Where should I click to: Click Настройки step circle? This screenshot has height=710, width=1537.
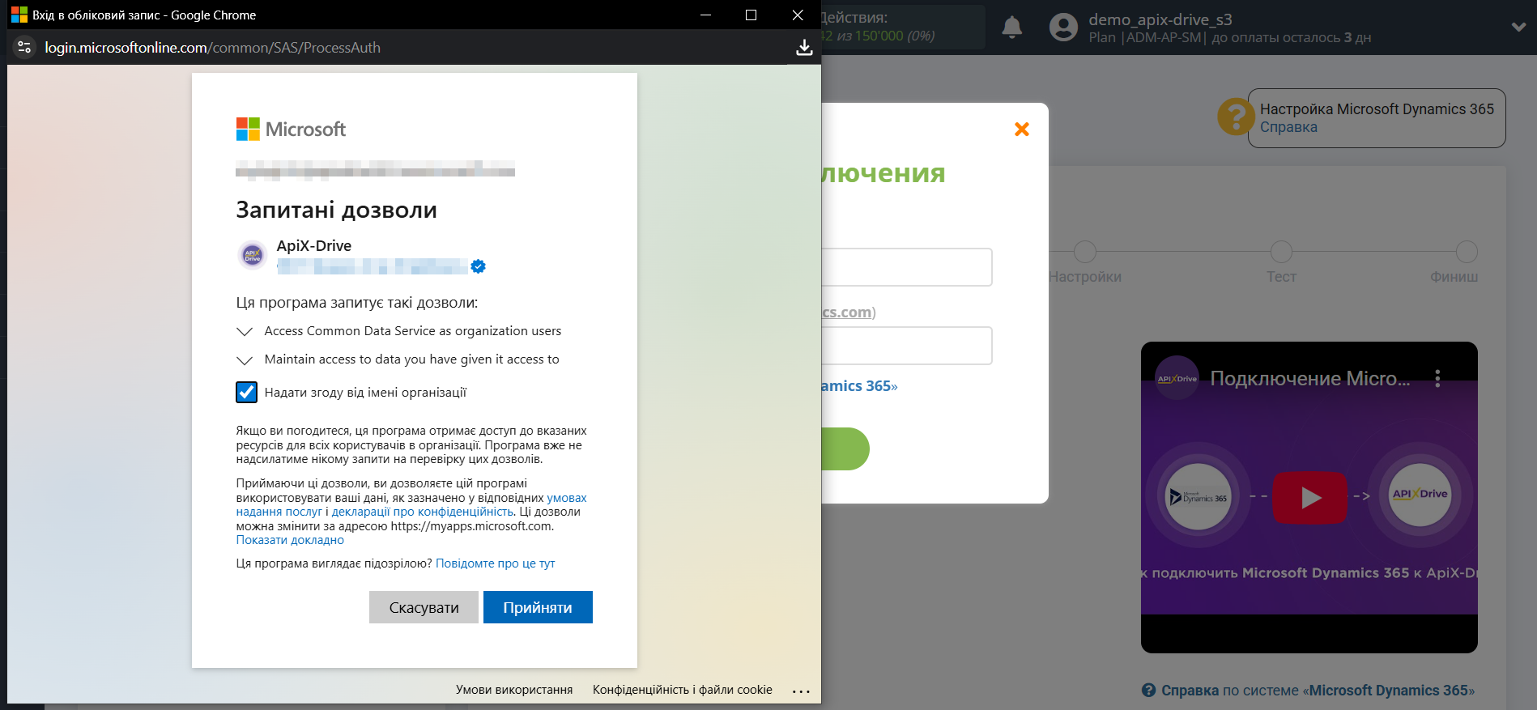(1085, 252)
